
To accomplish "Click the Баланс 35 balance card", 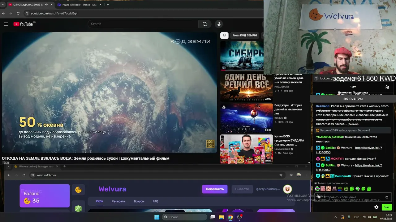I will [45, 196].
